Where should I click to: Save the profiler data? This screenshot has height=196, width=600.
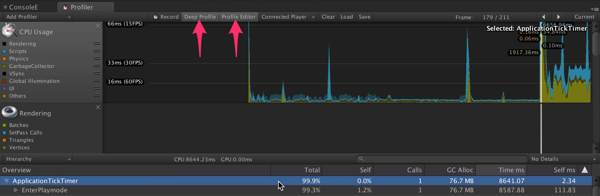364,17
